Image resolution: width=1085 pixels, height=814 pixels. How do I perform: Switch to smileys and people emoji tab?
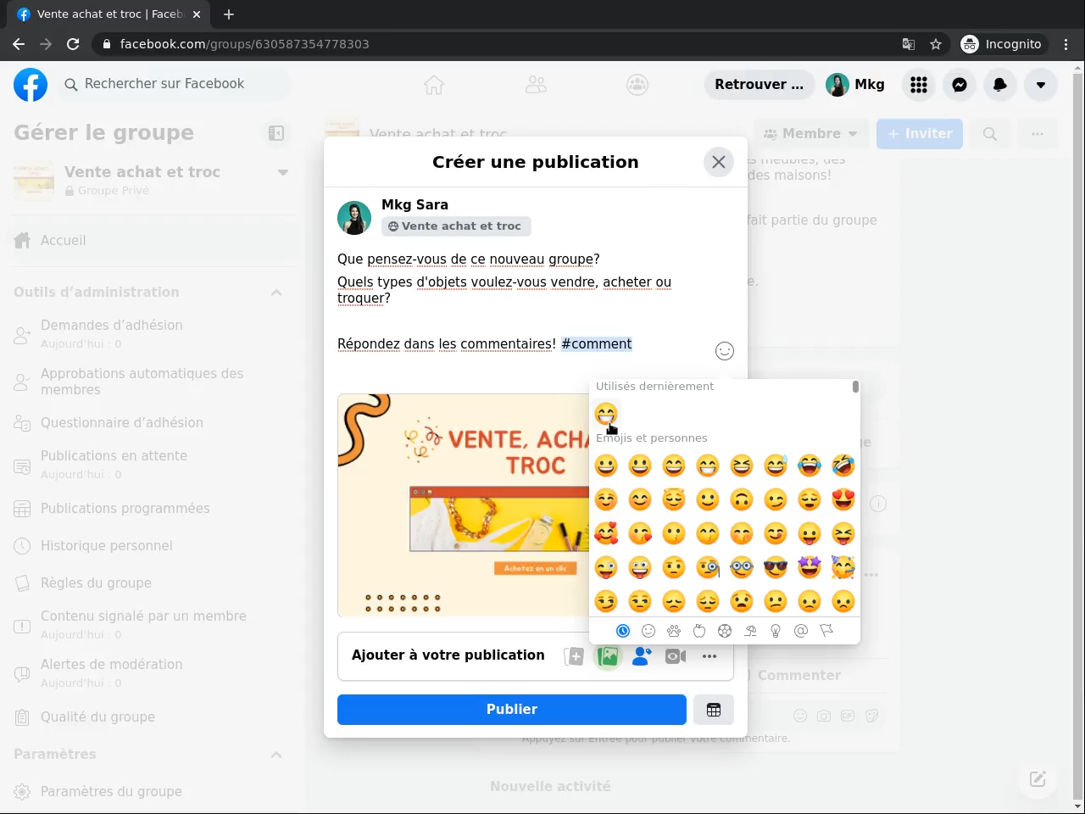[x=648, y=631]
